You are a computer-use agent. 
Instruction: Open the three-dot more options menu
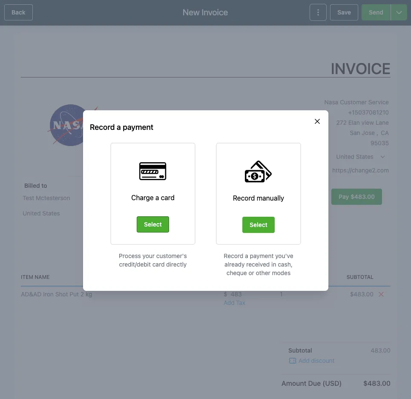pyautogui.click(x=318, y=12)
